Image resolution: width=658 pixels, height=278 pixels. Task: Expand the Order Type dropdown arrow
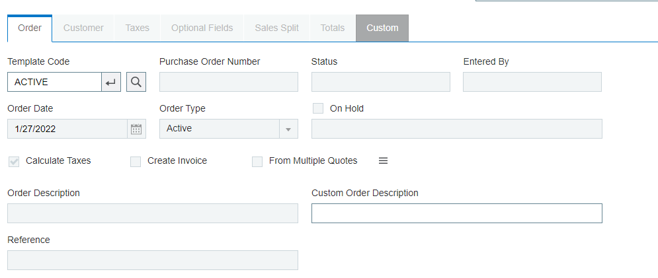coord(288,129)
